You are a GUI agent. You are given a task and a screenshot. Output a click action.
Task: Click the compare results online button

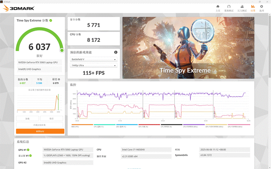pos(40,125)
